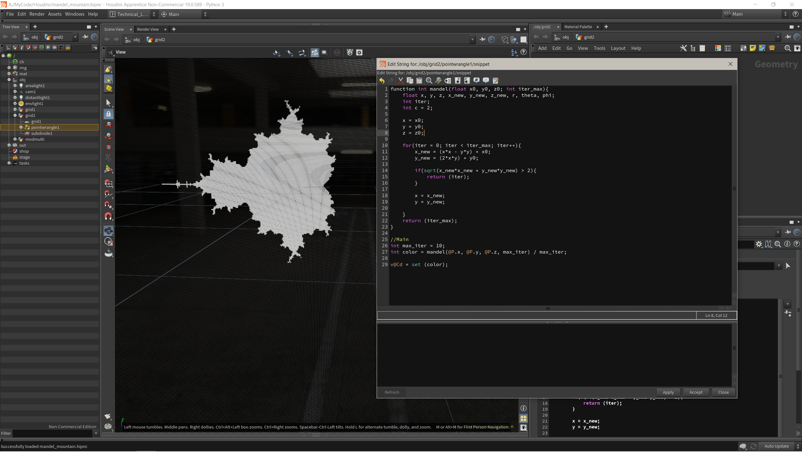The height and width of the screenshot is (452, 802).
Task: Click the undo arrow in the snippet editor
Action: click(382, 81)
